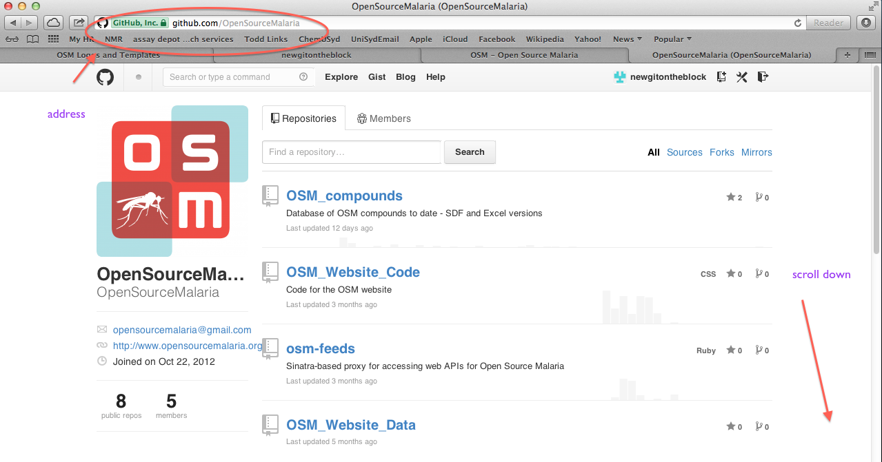This screenshot has width=882, height=462.
Task: Go back with Safari back arrow
Action: 13,23
